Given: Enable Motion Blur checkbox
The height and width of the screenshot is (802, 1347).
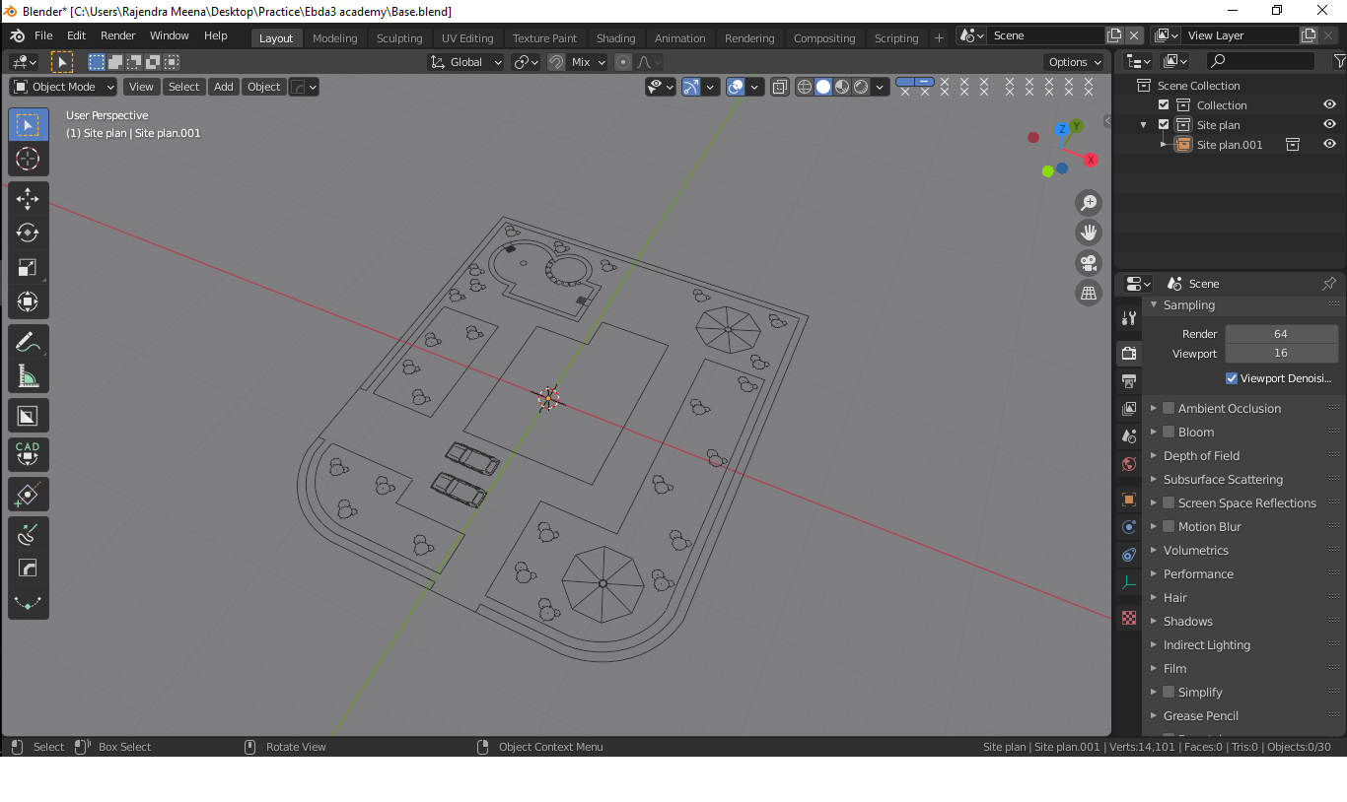Looking at the screenshot, I should click(x=1169, y=526).
